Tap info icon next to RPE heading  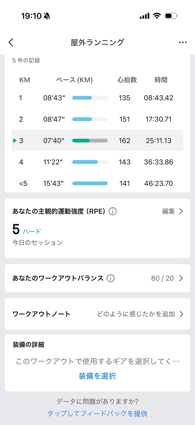coord(113,211)
